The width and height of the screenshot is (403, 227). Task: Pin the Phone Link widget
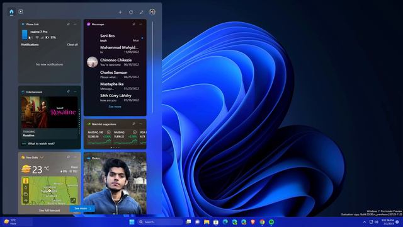pos(69,24)
